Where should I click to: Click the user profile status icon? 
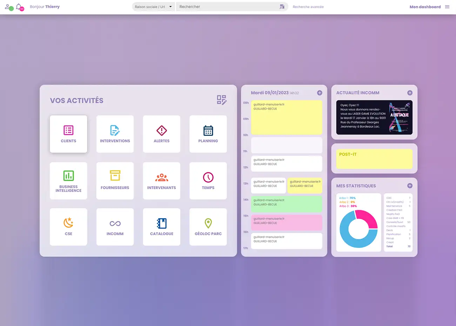(8, 7)
